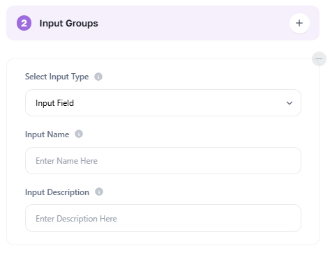
Task: Click the 'Enter Description Here' placeholder
Action: (76, 219)
